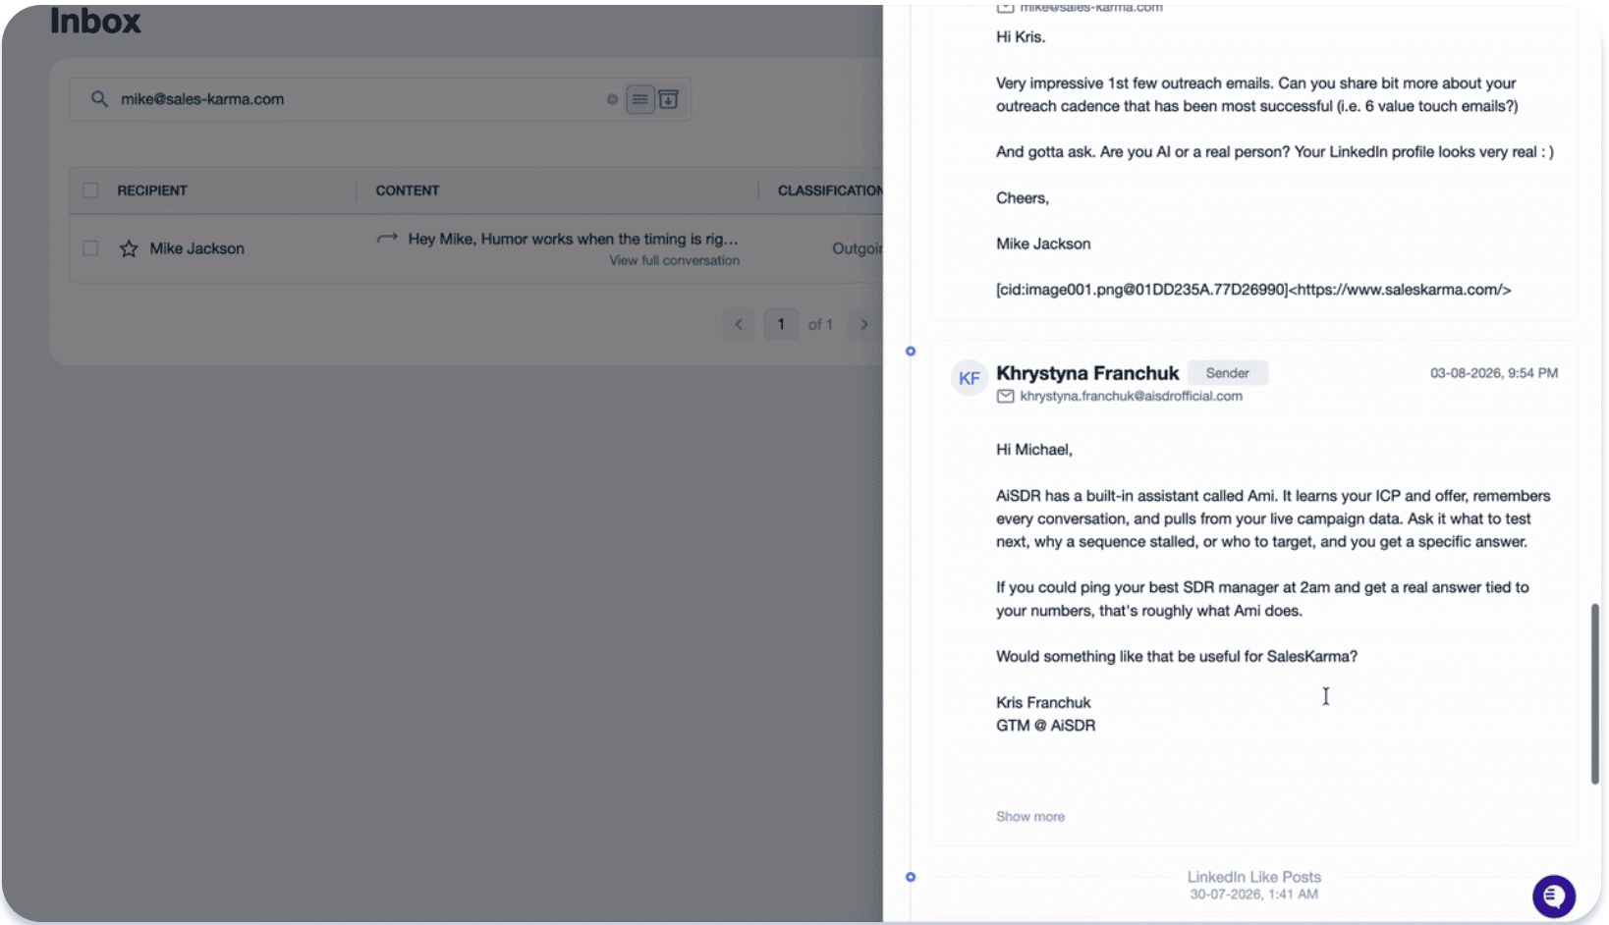Screen dimensions: 1609x925
Task: Click the envelope icon next to khrystyna.franchuk email
Action: (1005, 396)
